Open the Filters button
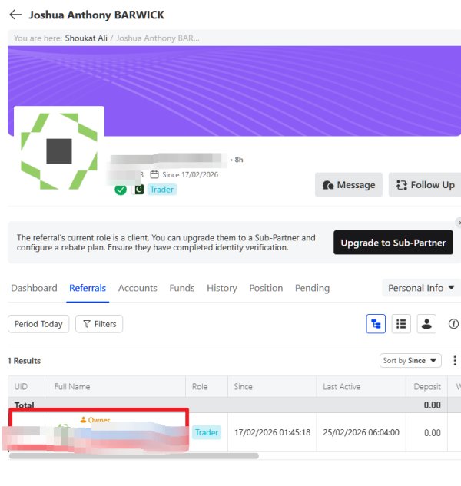 (99, 324)
